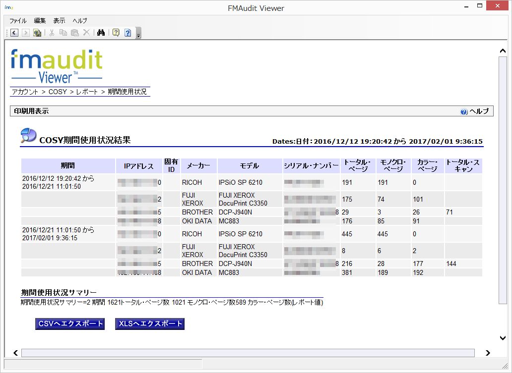Click the ヘルプ link in the report bar
The height and width of the screenshot is (373, 512).
click(479, 111)
